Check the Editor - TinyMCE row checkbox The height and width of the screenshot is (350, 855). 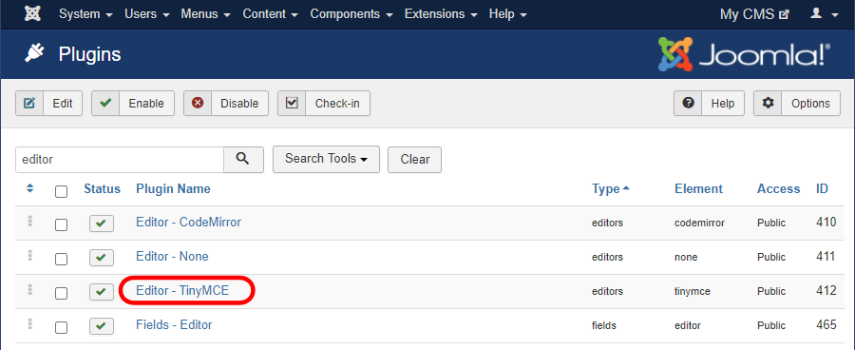pyautogui.click(x=61, y=293)
